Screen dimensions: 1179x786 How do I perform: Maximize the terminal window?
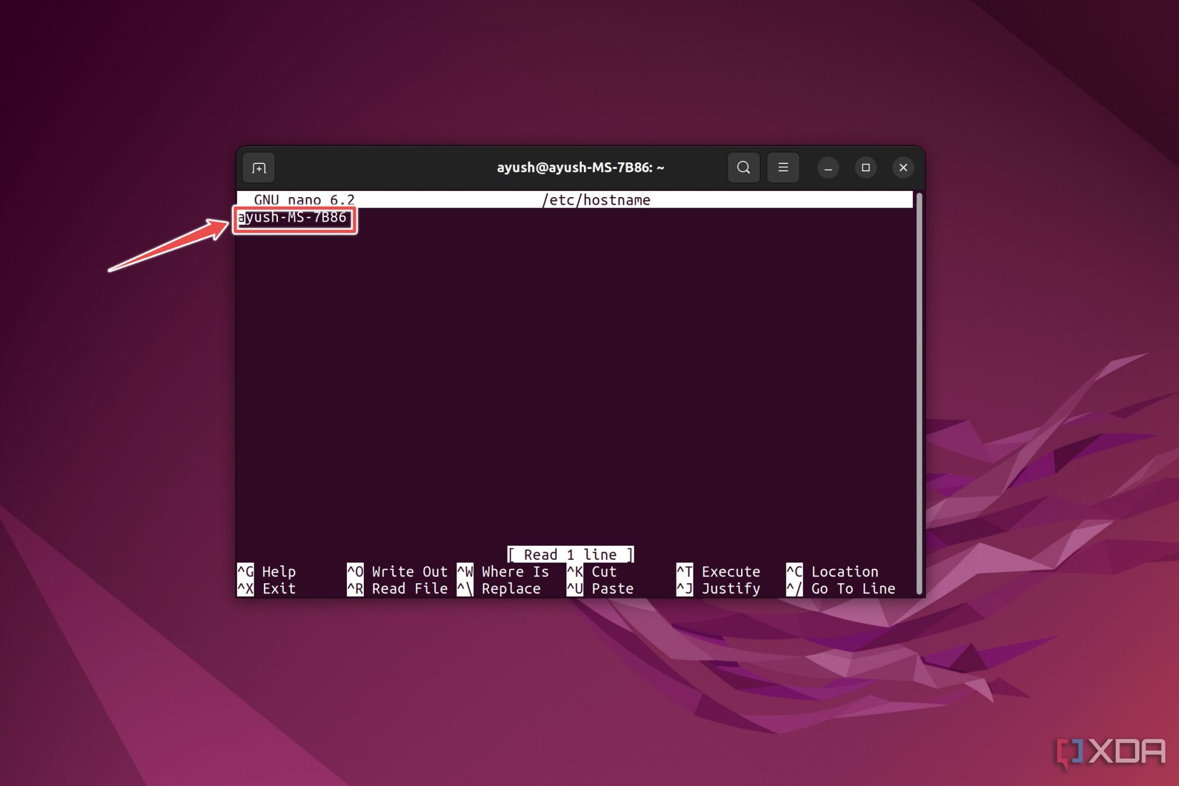[x=865, y=168]
